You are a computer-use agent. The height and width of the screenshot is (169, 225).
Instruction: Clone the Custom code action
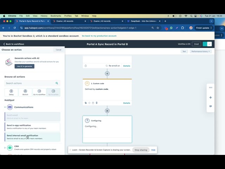point(86,103)
